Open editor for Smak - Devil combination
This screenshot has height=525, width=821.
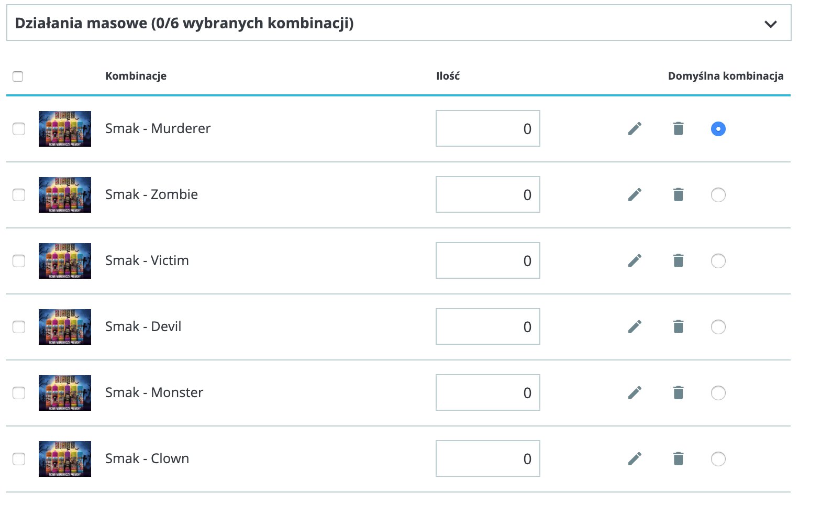click(635, 327)
